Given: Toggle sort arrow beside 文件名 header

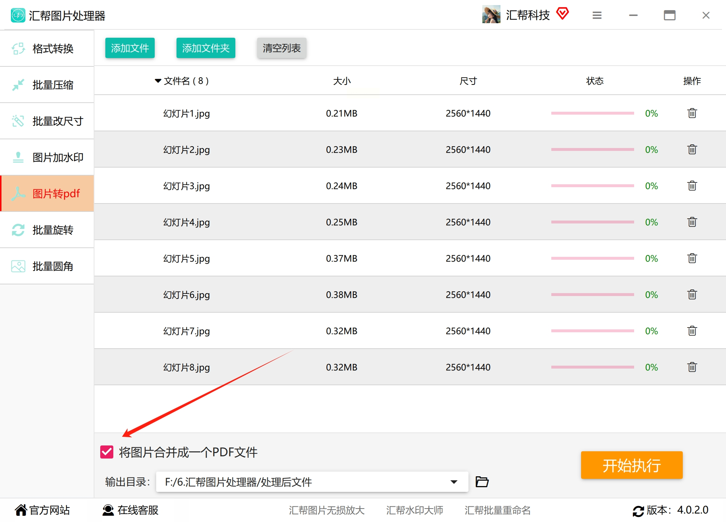Looking at the screenshot, I should pyautogui.click(x=158, y=81).
